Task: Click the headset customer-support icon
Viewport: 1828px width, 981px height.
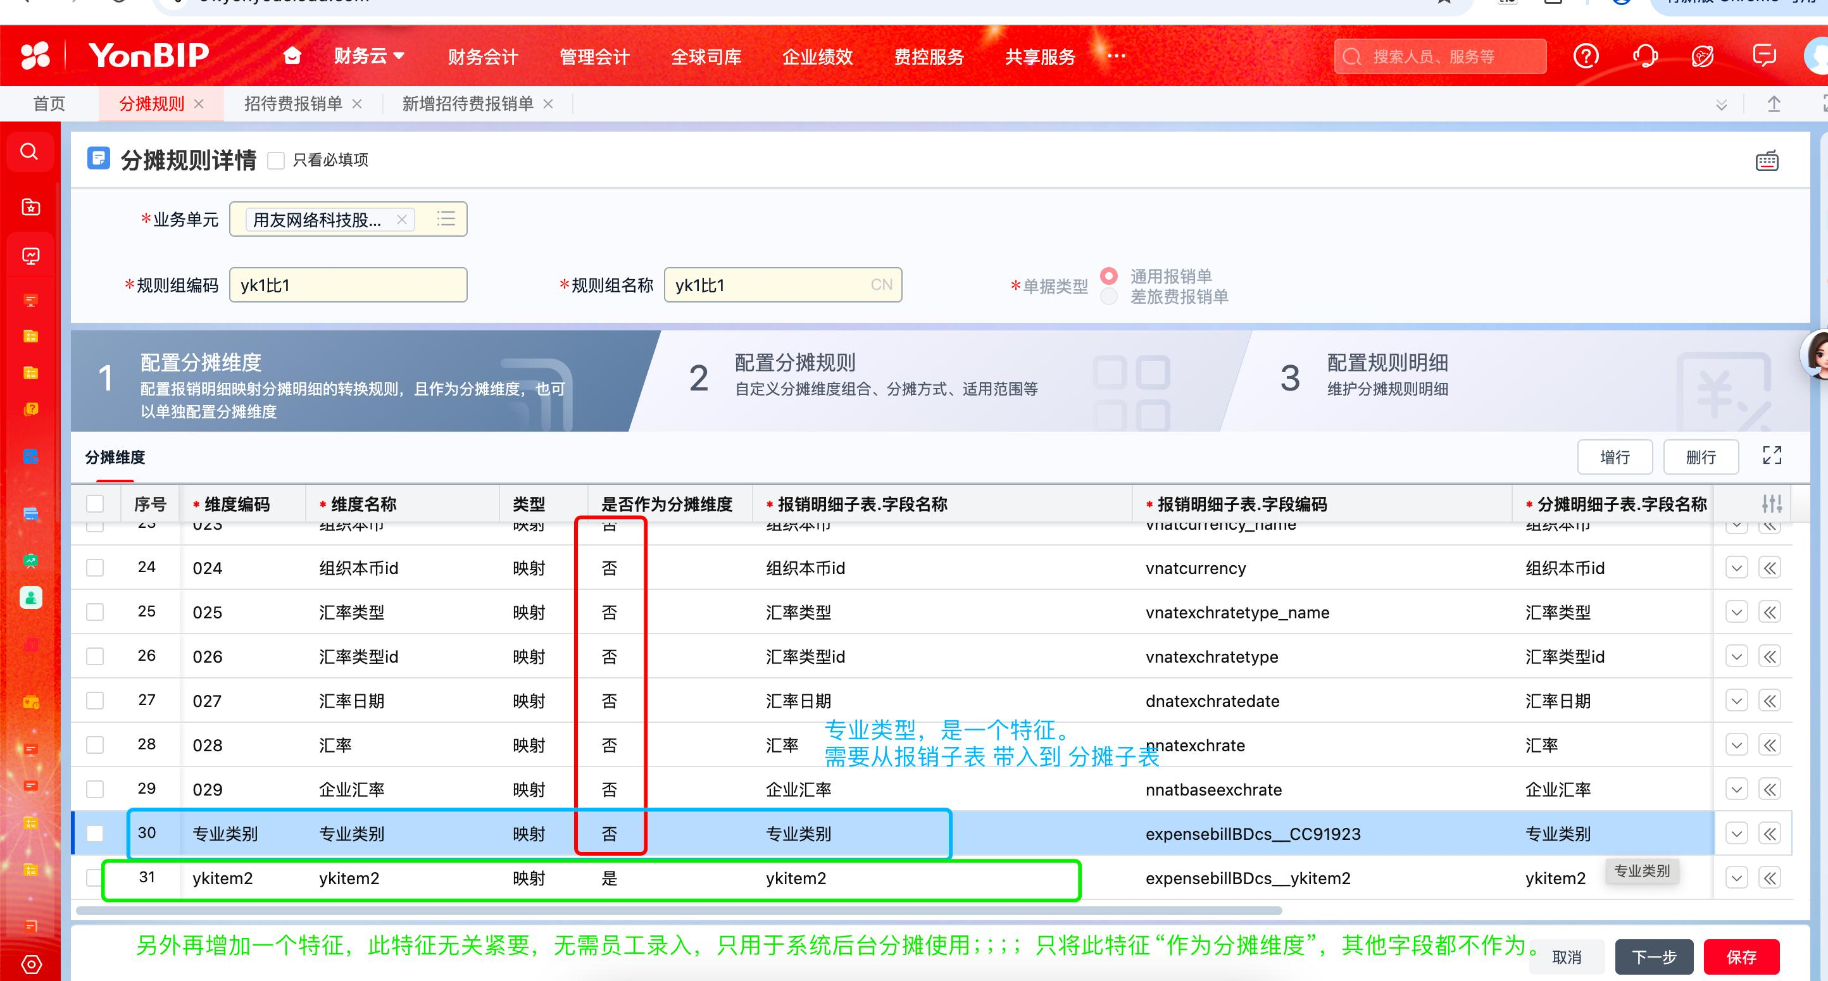Action: [x=1646, y=56]
